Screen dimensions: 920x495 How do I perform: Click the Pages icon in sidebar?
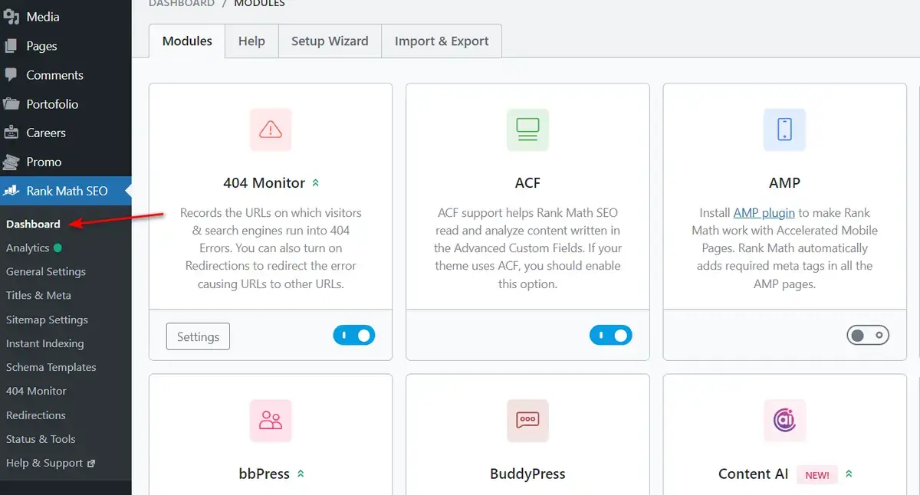tap(11, 46)
